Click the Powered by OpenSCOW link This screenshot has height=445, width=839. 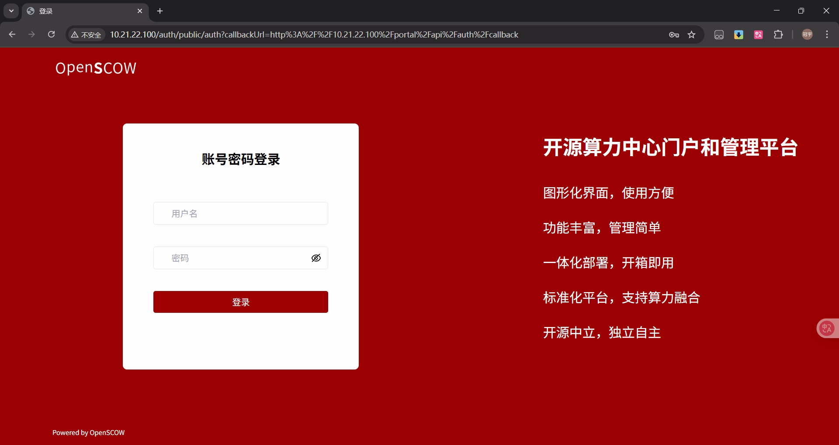coord(88,432)
